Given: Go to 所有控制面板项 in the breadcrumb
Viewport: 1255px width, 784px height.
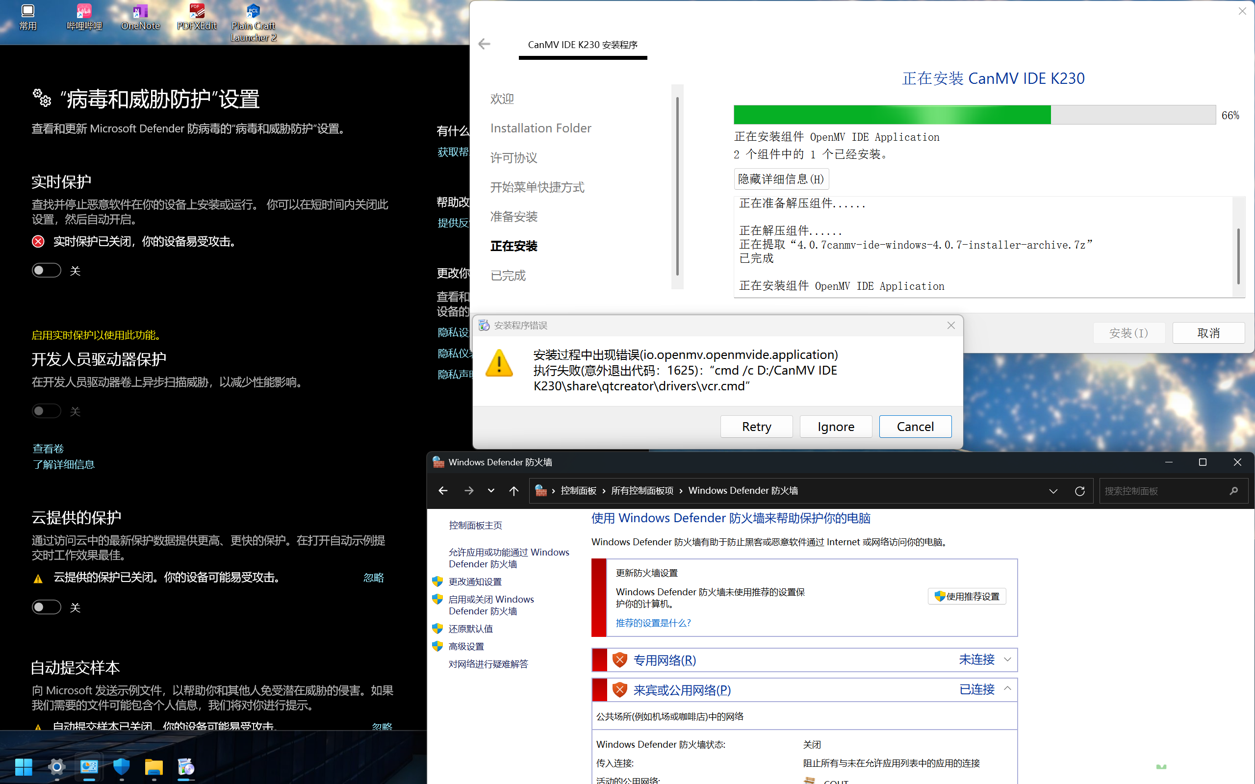Looking at the screenshot, I should pyautogui.click(x=642, y=490).
